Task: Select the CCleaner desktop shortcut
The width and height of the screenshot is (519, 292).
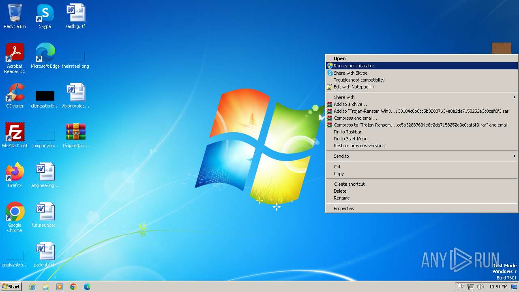Action: coord(15,96)
